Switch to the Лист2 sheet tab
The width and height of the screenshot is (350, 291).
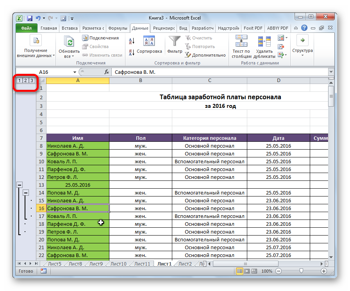[x=185, y=264]
